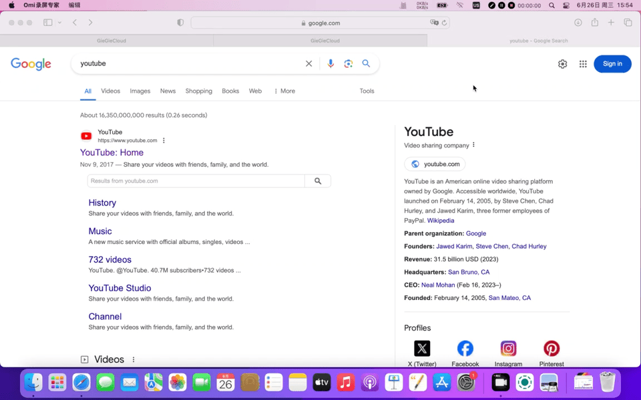Click the blue magnifier search icon
Viewport: 641px width, 400px height.
(366, 63)
